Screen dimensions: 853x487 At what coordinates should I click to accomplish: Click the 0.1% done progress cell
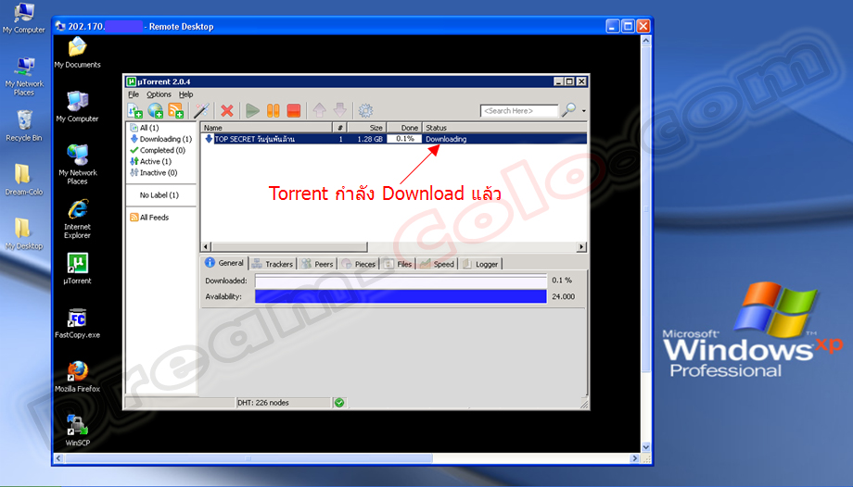click(405, 139)
